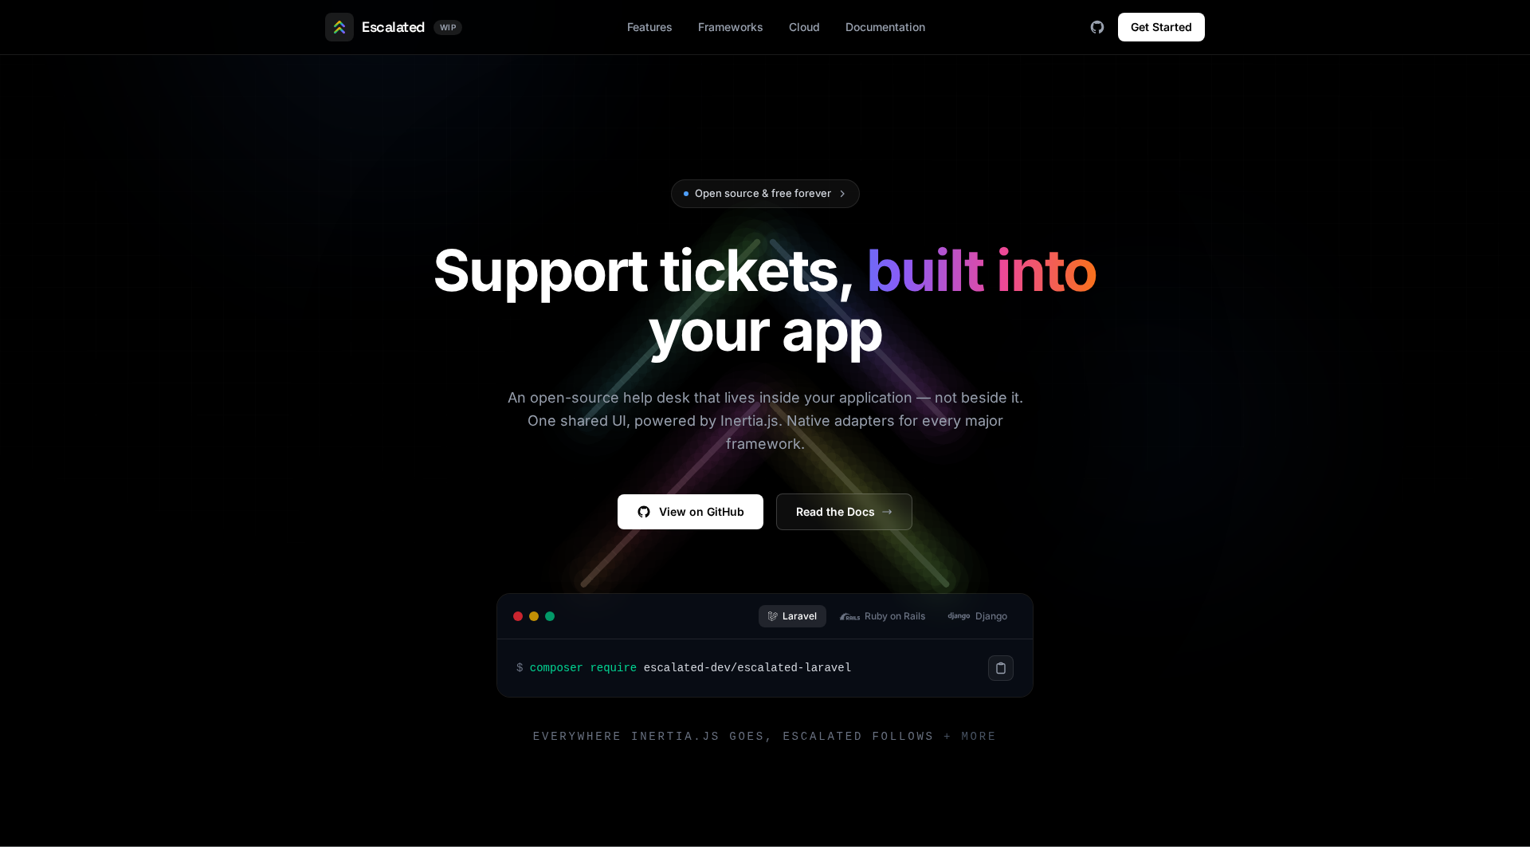Open the GitHub icon in header
The image size is (1530, 861).
click(x=1097, y=27)
